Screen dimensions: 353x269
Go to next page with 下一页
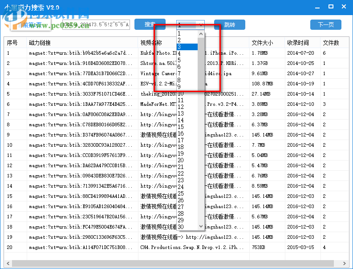(325, 24)
